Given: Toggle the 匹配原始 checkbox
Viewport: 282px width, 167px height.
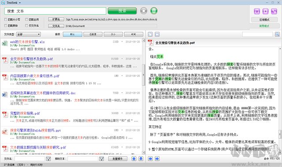Looking at the screenshot, I should pyautogui.click(x=6, y=25).
